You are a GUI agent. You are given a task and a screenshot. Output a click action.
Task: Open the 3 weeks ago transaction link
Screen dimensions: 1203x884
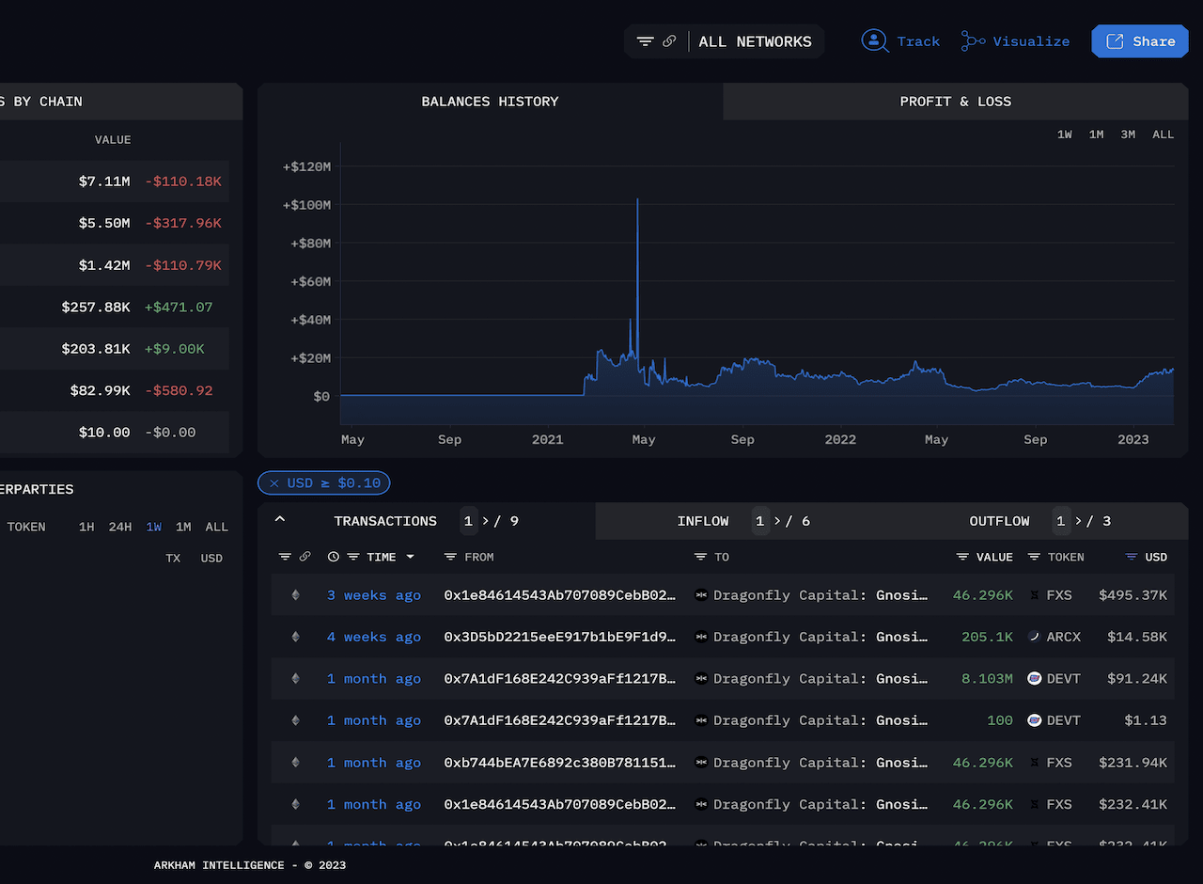point(374,595)
